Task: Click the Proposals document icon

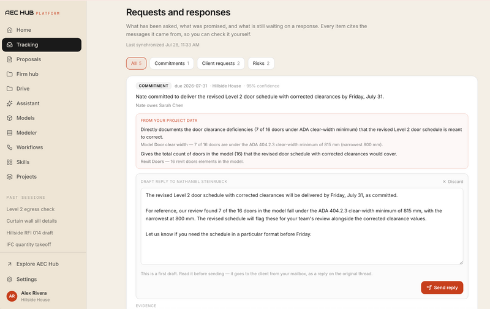Action: coord(10,59)
